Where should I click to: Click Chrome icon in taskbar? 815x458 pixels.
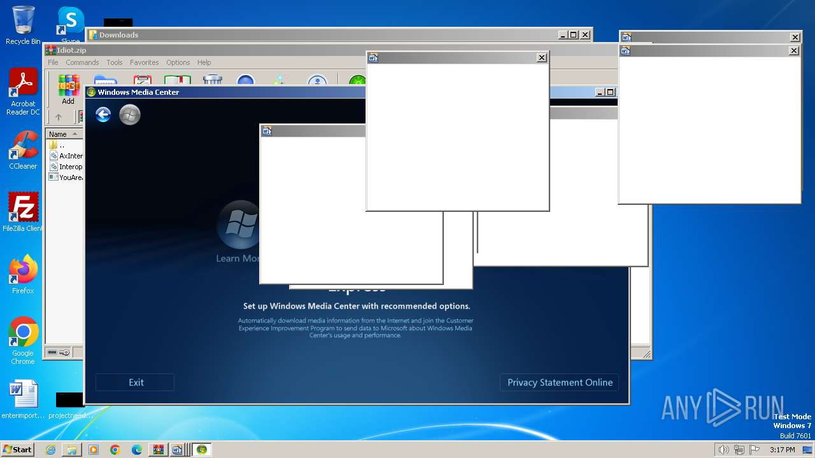coord(115,450)
